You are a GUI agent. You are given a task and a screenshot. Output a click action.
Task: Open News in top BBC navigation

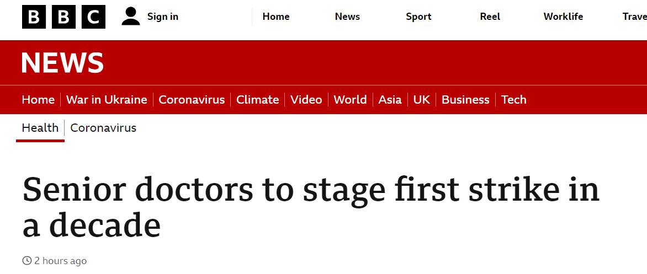point(347,17)
